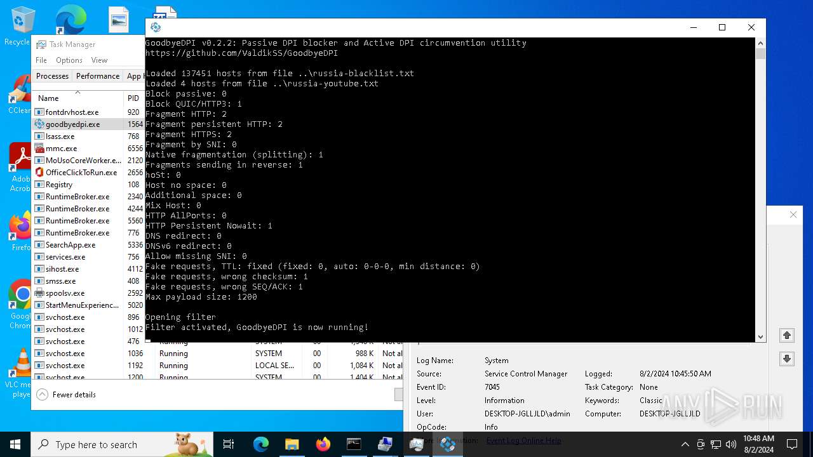Open the Options menu in Task Manager
Viewport: 813px width, 457px height.
point(69,60)
